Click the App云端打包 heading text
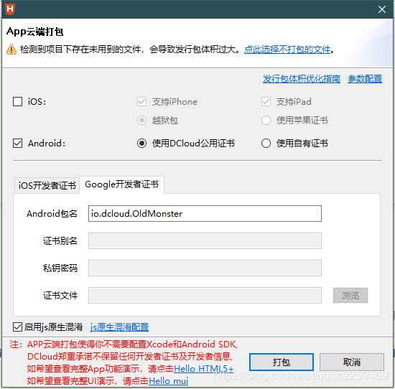 35,32
